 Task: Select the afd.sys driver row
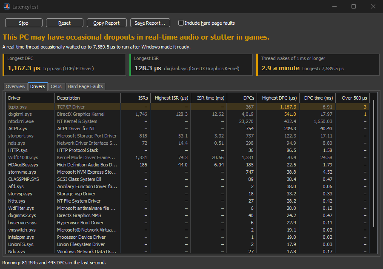(x=187, y=186)
